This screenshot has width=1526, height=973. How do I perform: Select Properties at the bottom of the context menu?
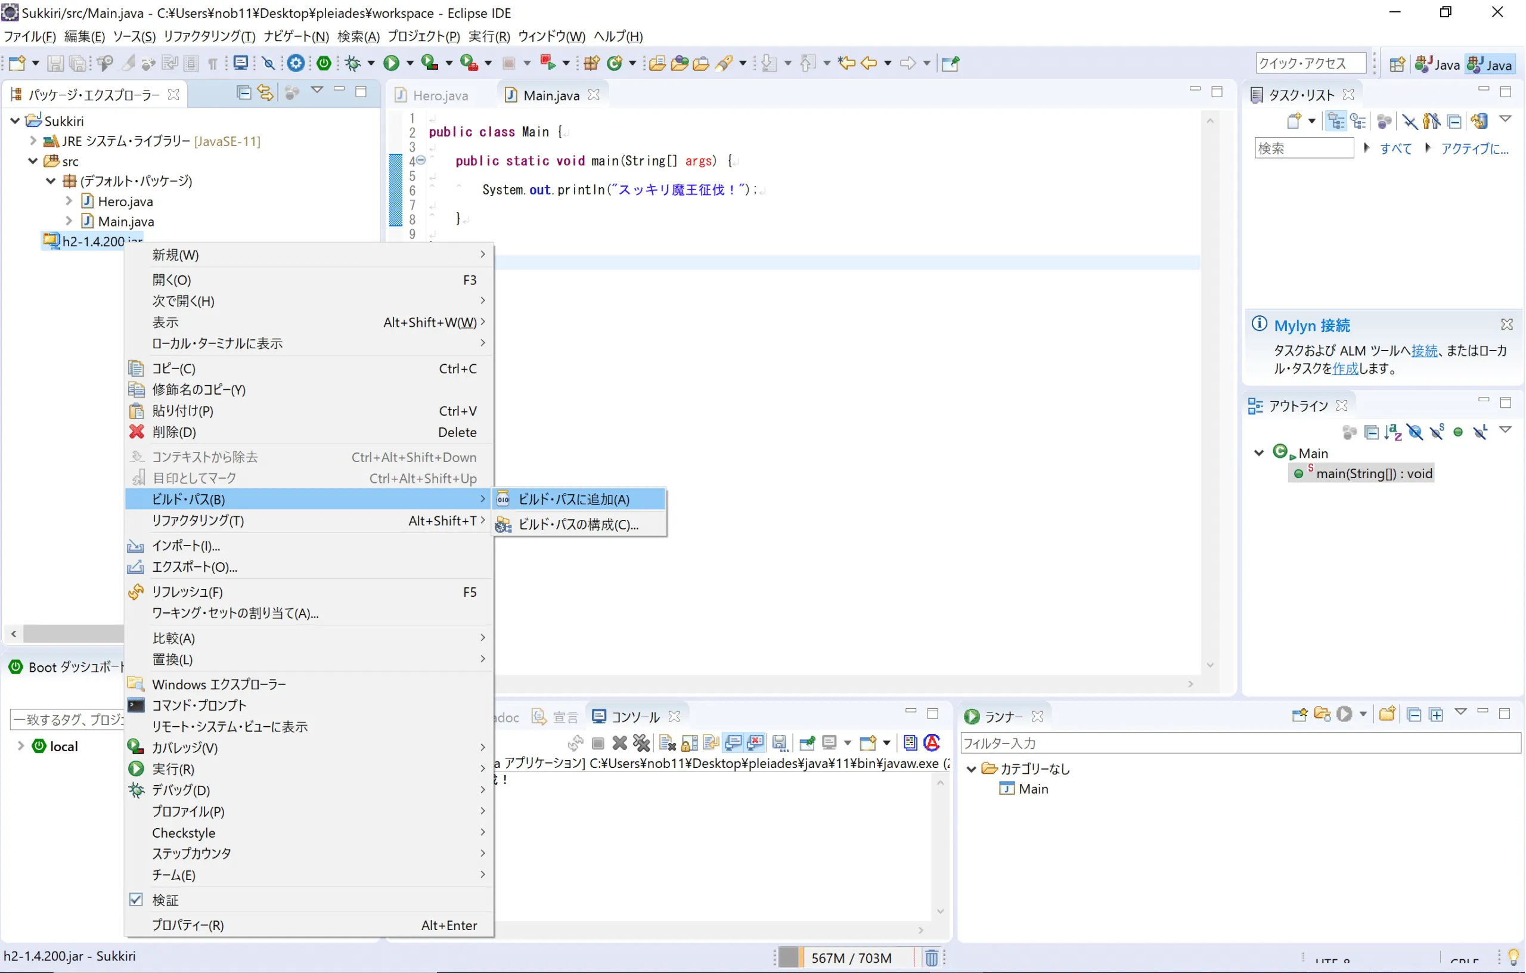[309, 925]
